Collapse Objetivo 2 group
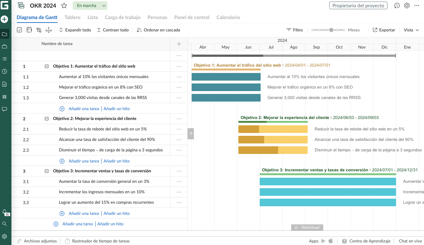 point(47,119)
